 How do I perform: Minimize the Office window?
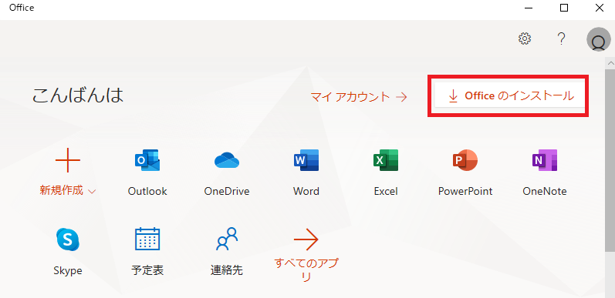coord(528,8)
